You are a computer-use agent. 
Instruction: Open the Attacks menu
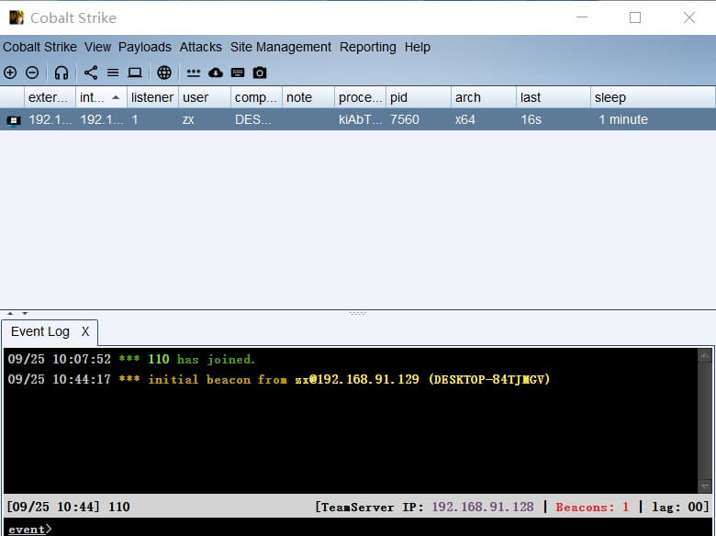tap(200, 47)
